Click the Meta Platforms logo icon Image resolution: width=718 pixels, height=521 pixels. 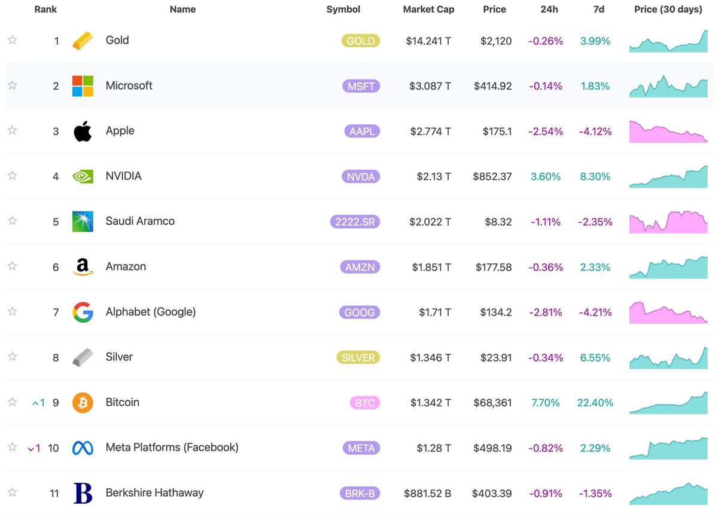click(x=83, y=448)
